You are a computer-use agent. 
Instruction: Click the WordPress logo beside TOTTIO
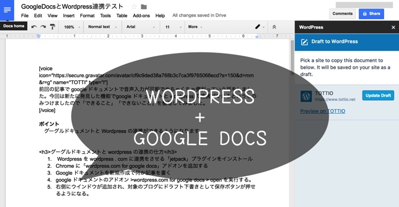[x=306, y=96]
